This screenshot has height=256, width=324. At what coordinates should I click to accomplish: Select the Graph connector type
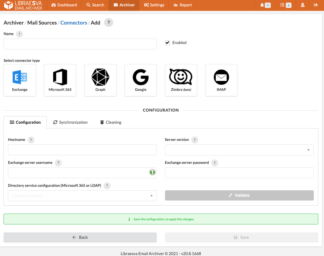click(x=100, y=80)
